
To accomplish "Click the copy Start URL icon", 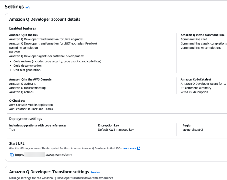I will click(x=12, y=155).
